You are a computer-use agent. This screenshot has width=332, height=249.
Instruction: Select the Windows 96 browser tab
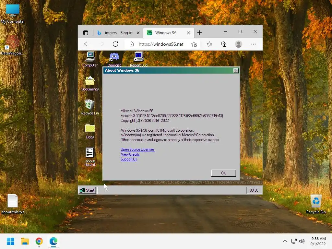click(x=168, y=33)
